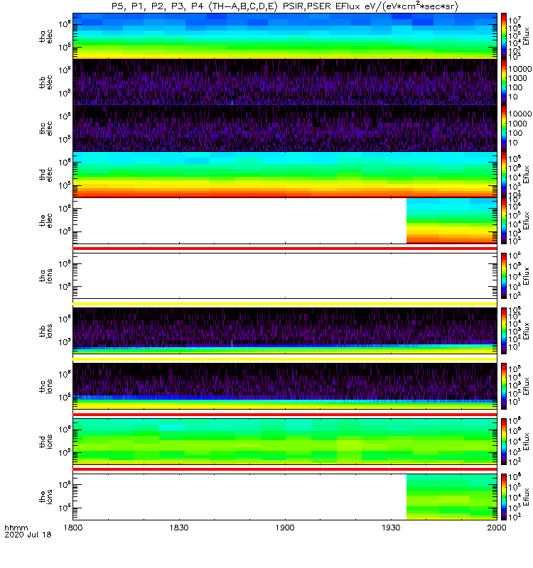The image size is (533, 568).
Task: Click the 2000 time axis label
Action: [x=496, y=528]
